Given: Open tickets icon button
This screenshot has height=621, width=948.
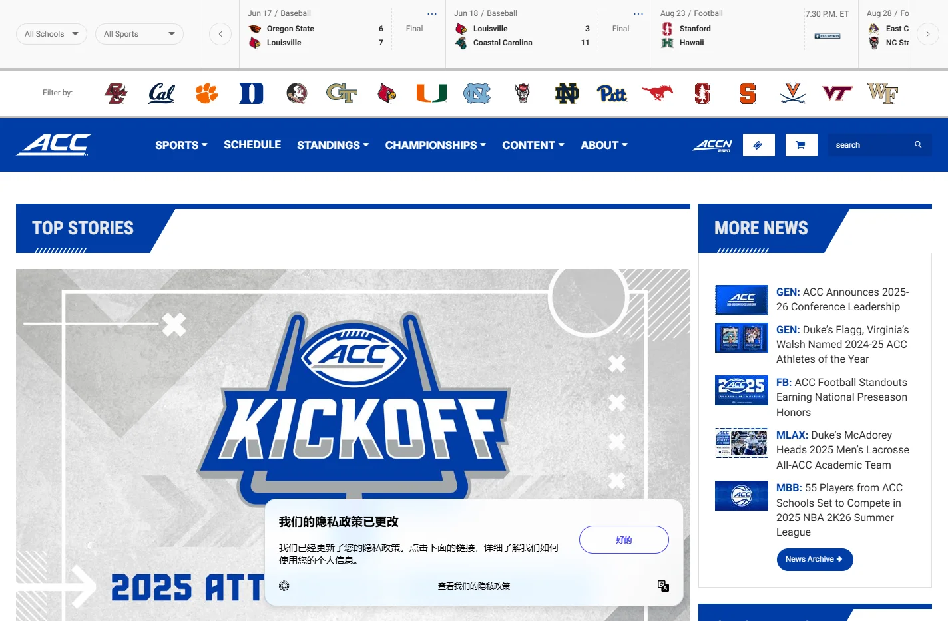Looking at the screenshot, I should click(758, 145).
